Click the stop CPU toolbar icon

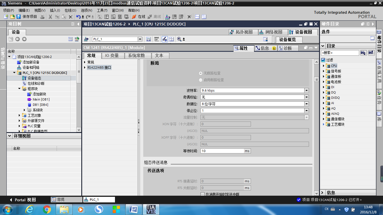(x=181, y=17)
